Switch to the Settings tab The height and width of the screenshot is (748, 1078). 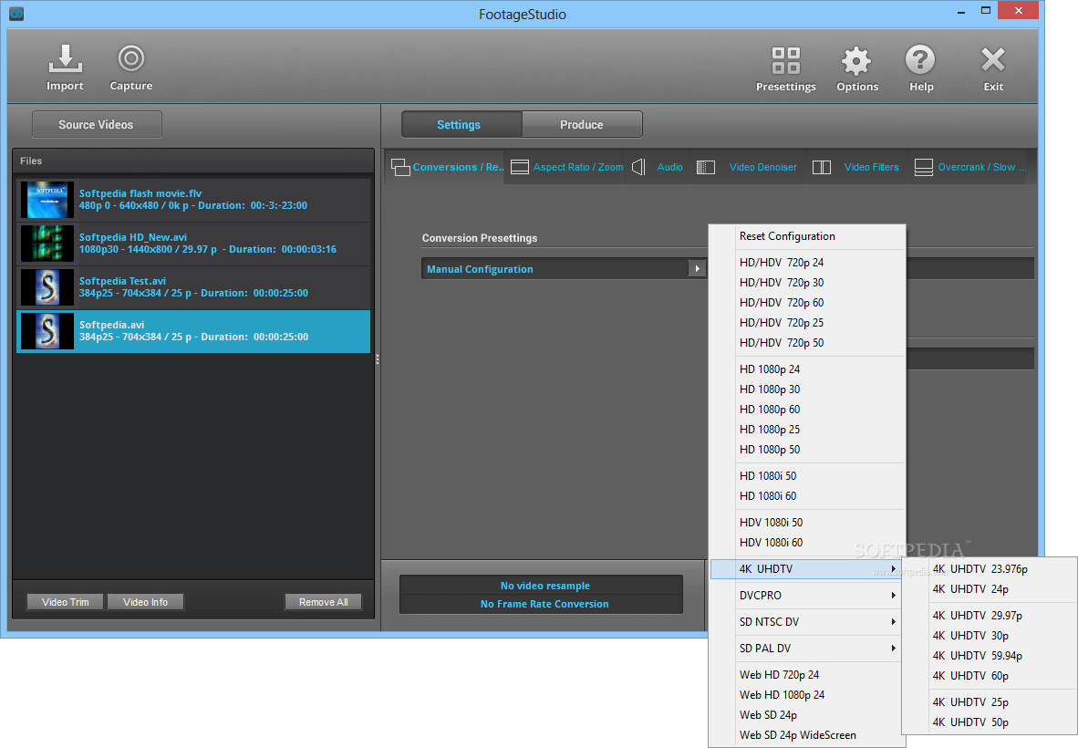461,124
